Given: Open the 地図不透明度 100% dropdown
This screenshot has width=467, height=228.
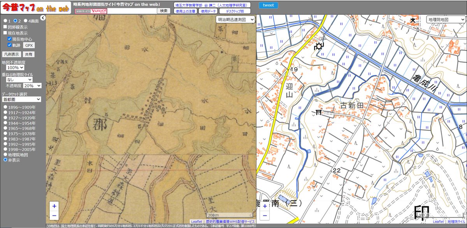Looking at the screenshot, I should [15, 67].
